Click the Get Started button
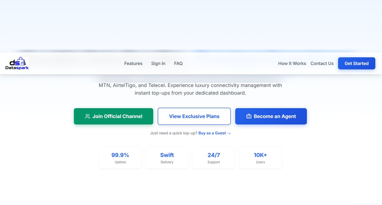 (x=357, y=63)
